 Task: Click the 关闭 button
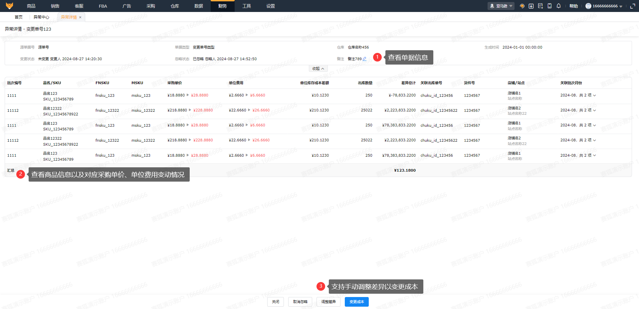(x=276, y=302)
